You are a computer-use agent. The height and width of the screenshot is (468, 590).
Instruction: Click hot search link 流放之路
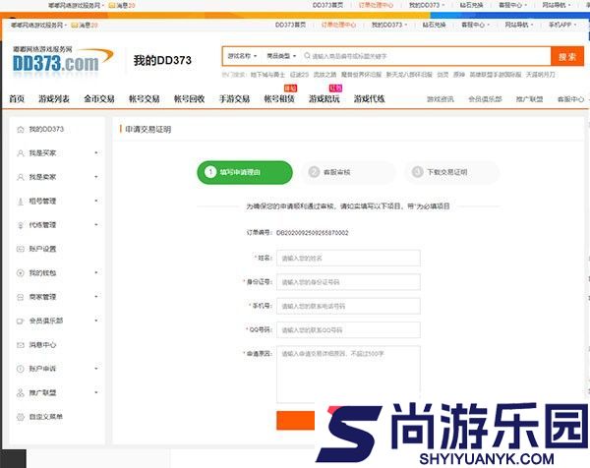pyautogui.click(x=325, y=75)
